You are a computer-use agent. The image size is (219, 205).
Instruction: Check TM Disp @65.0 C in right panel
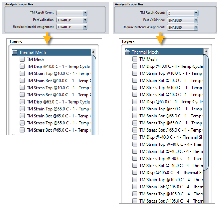click(135, 101)
